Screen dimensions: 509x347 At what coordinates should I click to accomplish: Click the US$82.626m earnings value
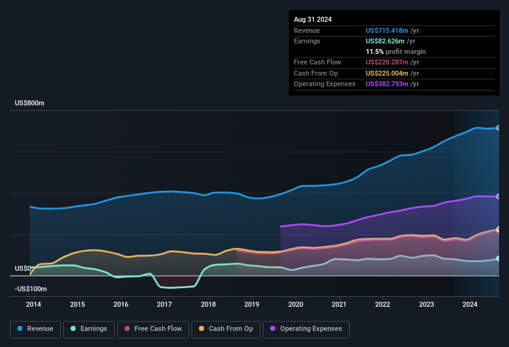(385, 41)
